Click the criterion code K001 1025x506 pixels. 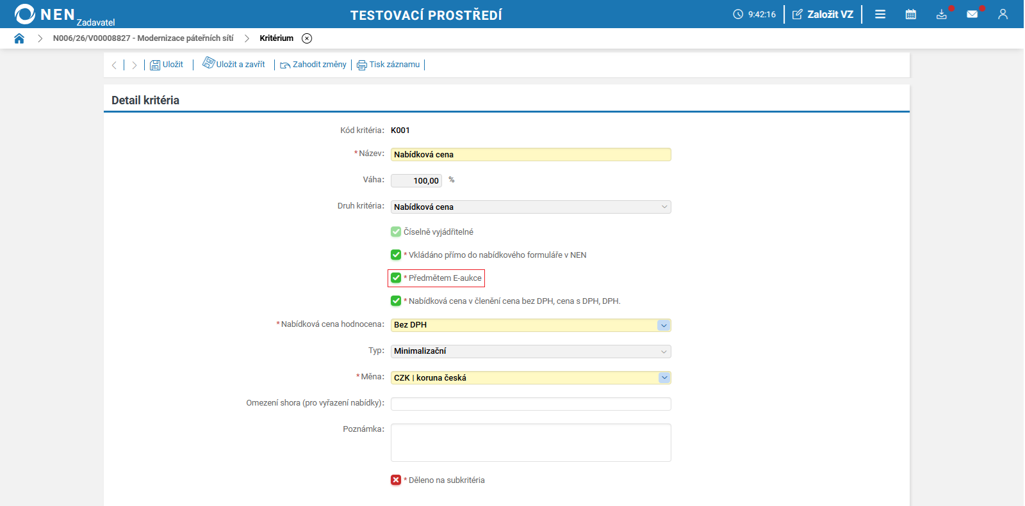pos(400,130)
